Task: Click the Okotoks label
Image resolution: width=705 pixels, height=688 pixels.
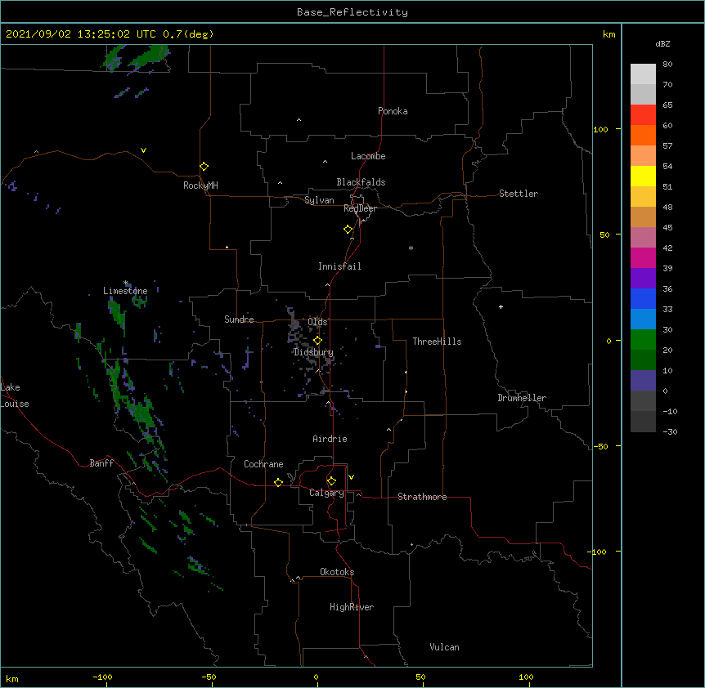Action: pyautogui.click(x=337, y=572)
